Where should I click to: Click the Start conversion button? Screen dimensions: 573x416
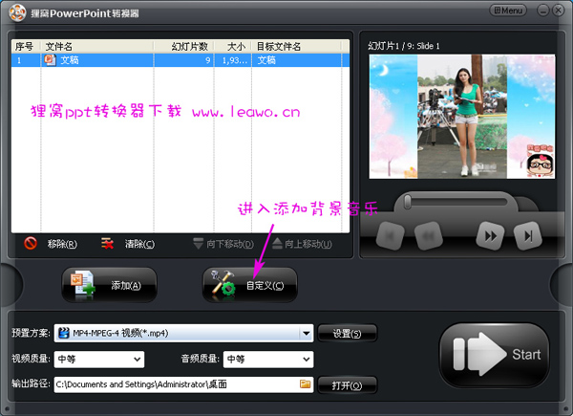click(495, 355)
